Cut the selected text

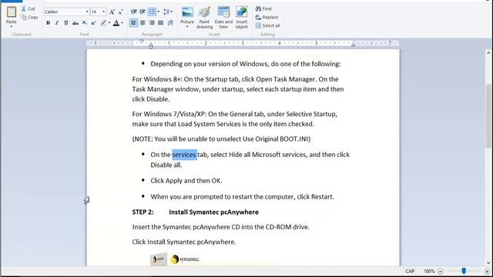point(29,8)
